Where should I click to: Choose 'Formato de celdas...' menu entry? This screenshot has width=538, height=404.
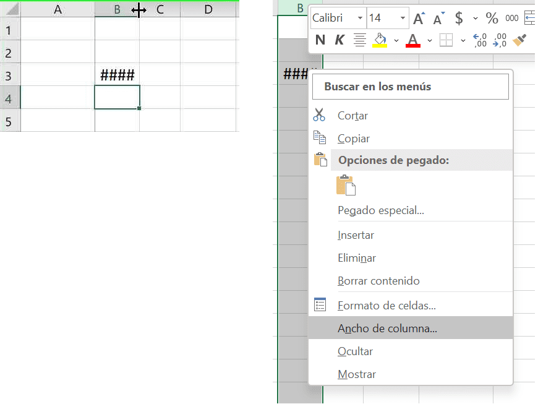click(x=386, y=306)
